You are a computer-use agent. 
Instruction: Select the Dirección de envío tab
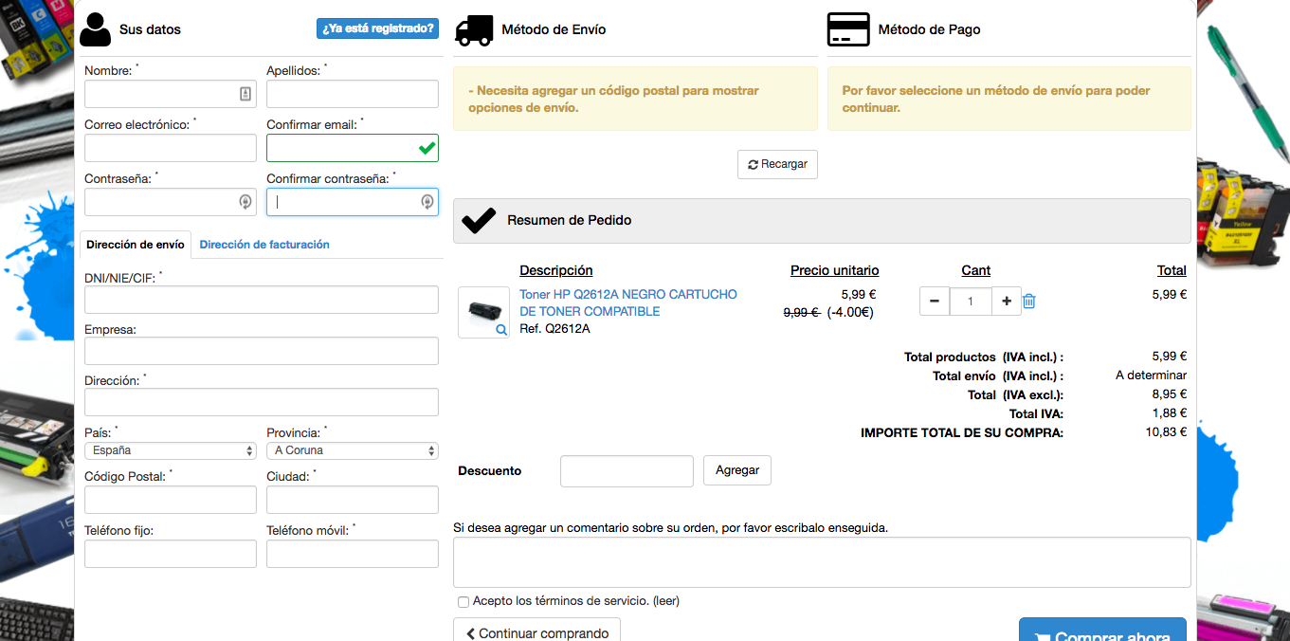pyautogui.click(x=136, y=245)
